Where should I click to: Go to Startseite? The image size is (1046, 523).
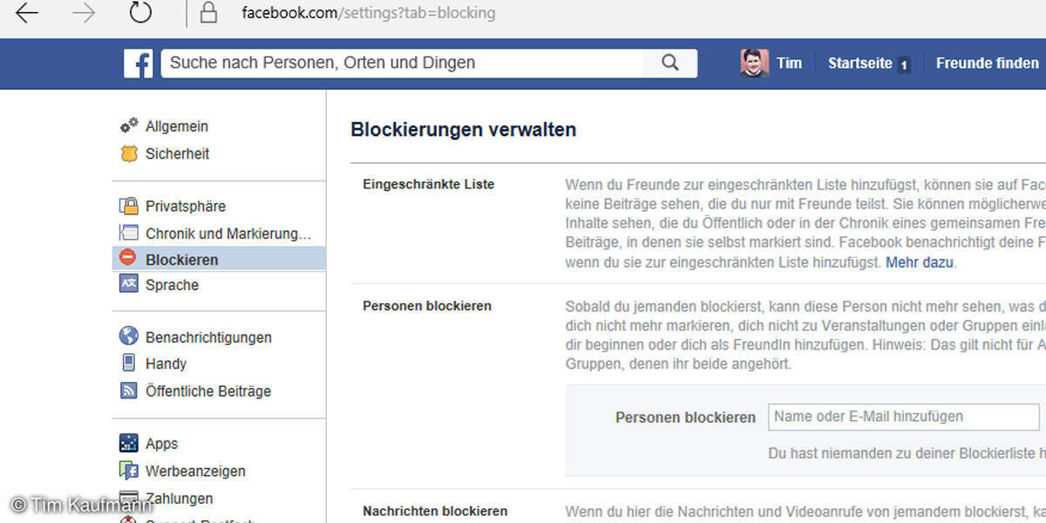[859, 63]
